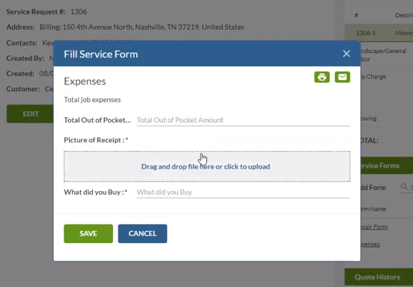Click the Form Name column header

click(372, 209)
